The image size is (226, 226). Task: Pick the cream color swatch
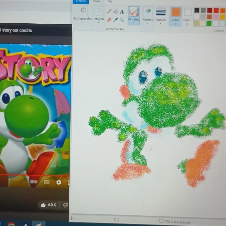pyautogui.click(x=203, y=23)
